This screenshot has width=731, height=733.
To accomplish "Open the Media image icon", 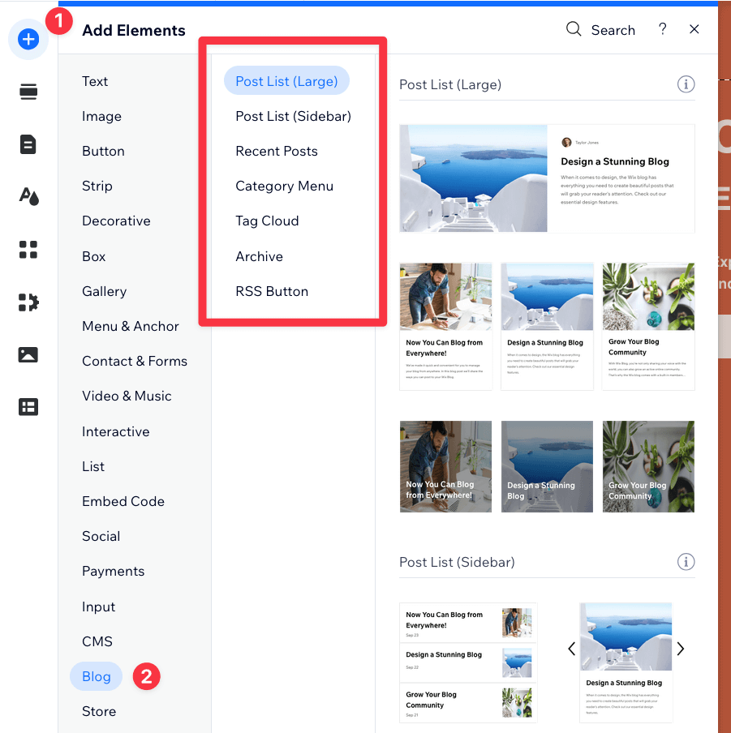I will pos(28,354).
